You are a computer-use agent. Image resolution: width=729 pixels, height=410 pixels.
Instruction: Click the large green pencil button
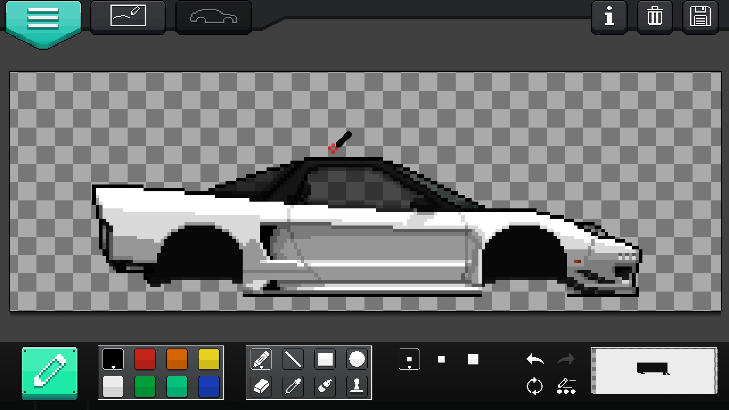49,373
